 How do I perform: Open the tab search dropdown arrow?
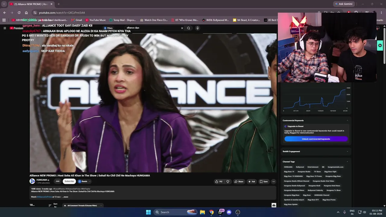pos(4,4)
